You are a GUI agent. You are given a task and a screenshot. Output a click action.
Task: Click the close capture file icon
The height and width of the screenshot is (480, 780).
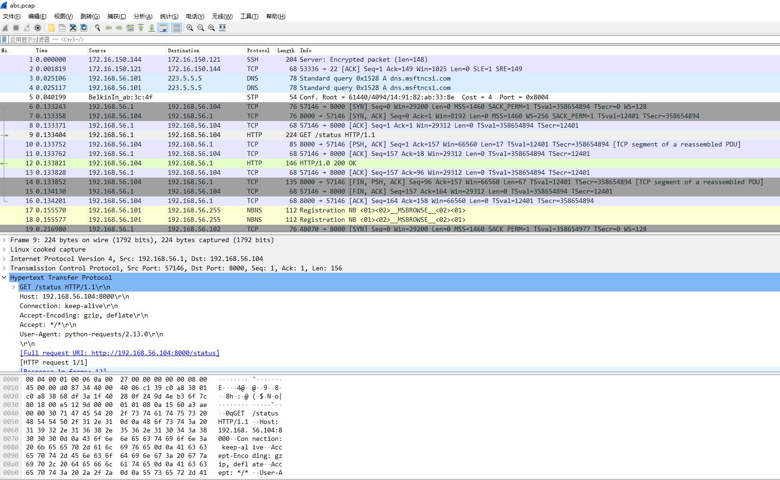pos(73,28)
